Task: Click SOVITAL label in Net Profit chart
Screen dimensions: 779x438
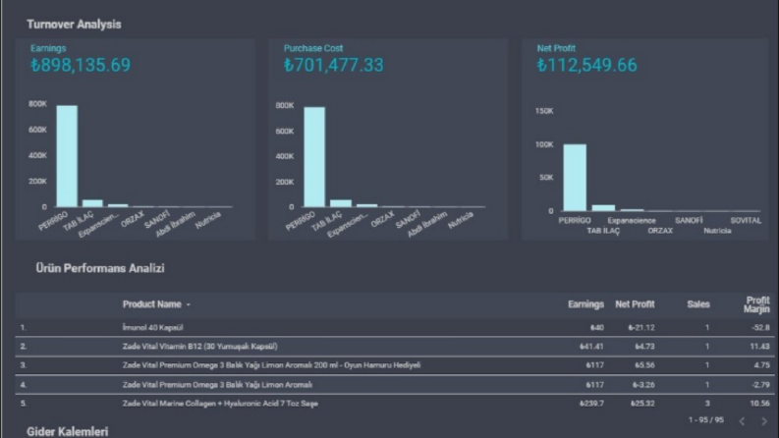Action: coord(746,221)
